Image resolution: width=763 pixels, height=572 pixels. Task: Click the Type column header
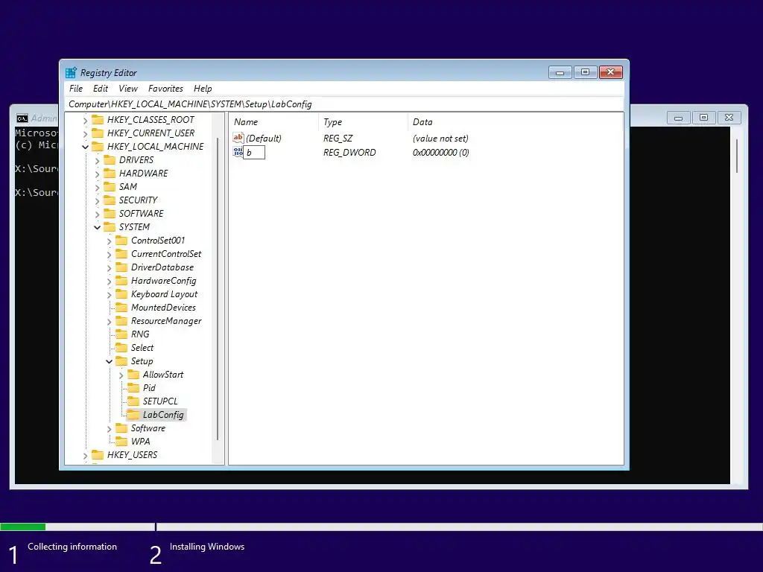coord(363,122)
